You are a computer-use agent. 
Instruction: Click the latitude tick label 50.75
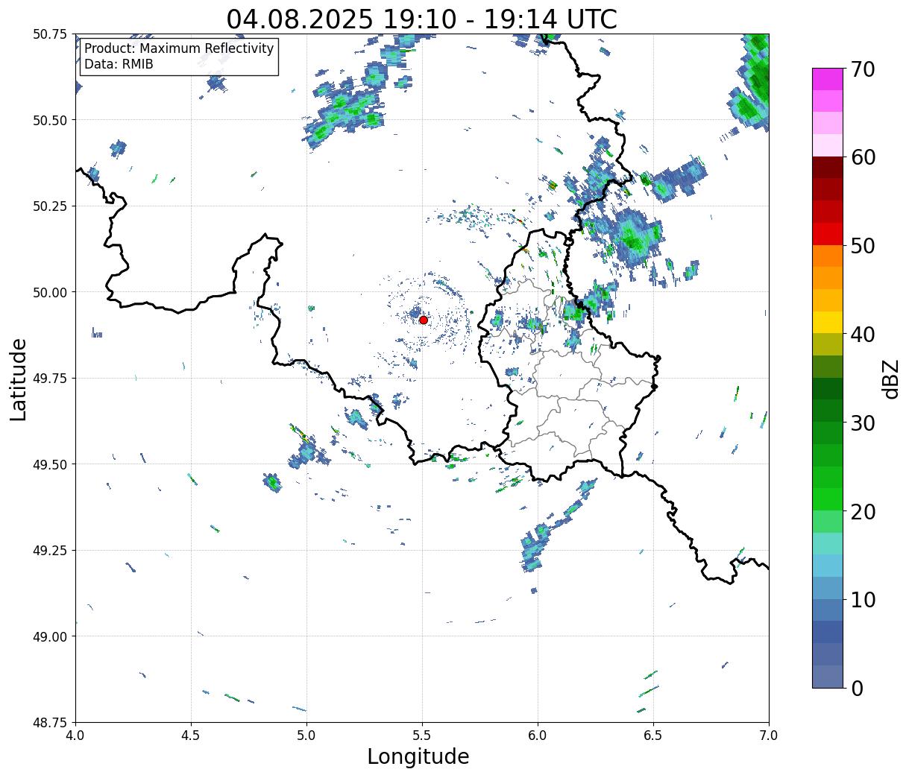tap(50, 34)
